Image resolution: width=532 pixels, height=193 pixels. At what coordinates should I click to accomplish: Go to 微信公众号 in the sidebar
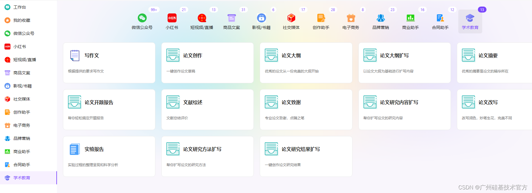(x=28, y=33)
